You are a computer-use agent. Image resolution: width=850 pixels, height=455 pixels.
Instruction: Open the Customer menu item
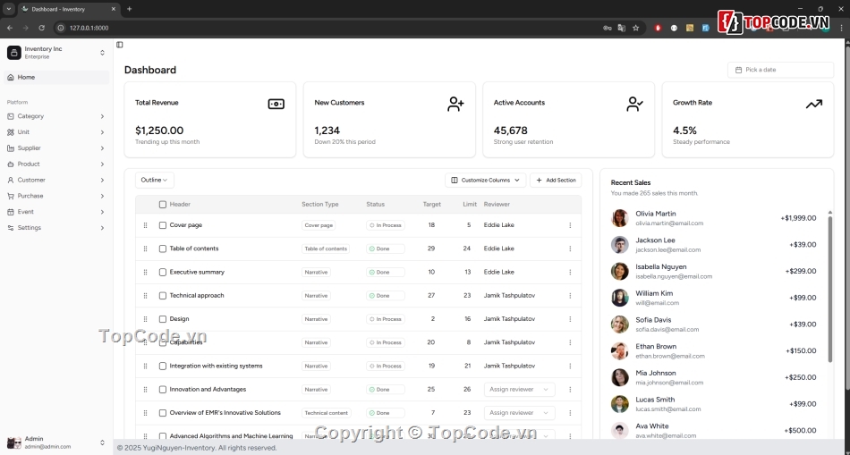coord(56,180)
